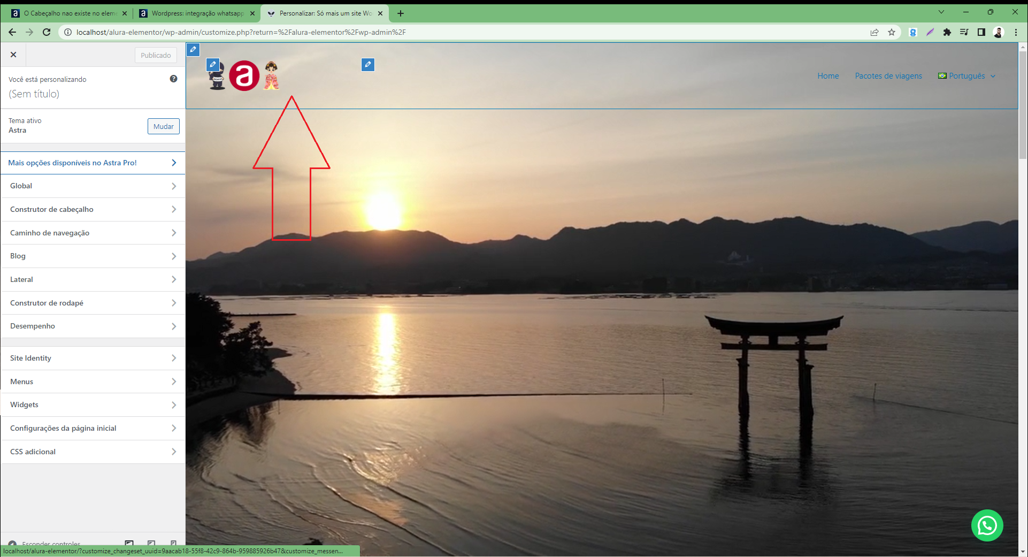Click the 'Tema ativo' label

(25, 120)
